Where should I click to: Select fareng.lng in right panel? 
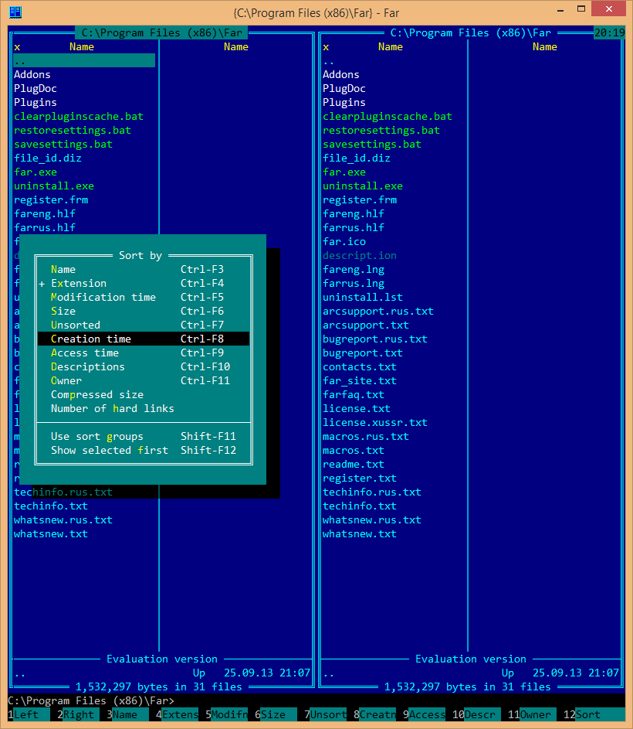pyautogui.click(x=354, y=270)
